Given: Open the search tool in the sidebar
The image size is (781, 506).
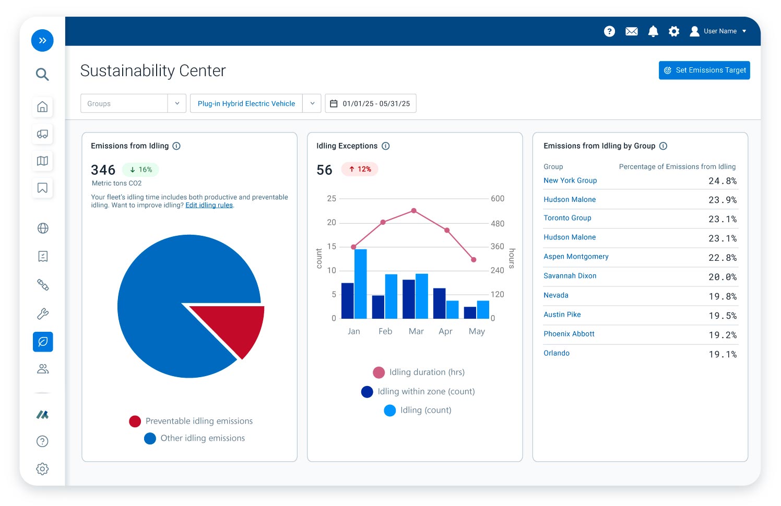Looking at the screenshot, I should 42,75.
